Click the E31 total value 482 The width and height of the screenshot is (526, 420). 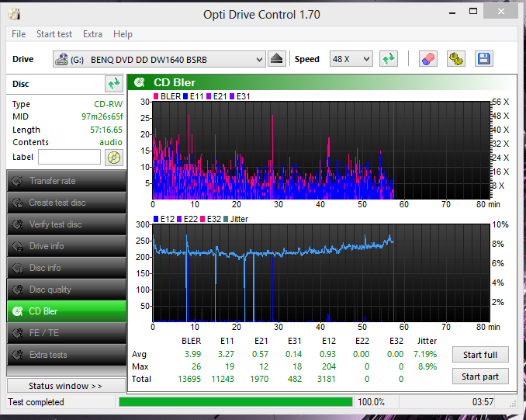point(295,379)
